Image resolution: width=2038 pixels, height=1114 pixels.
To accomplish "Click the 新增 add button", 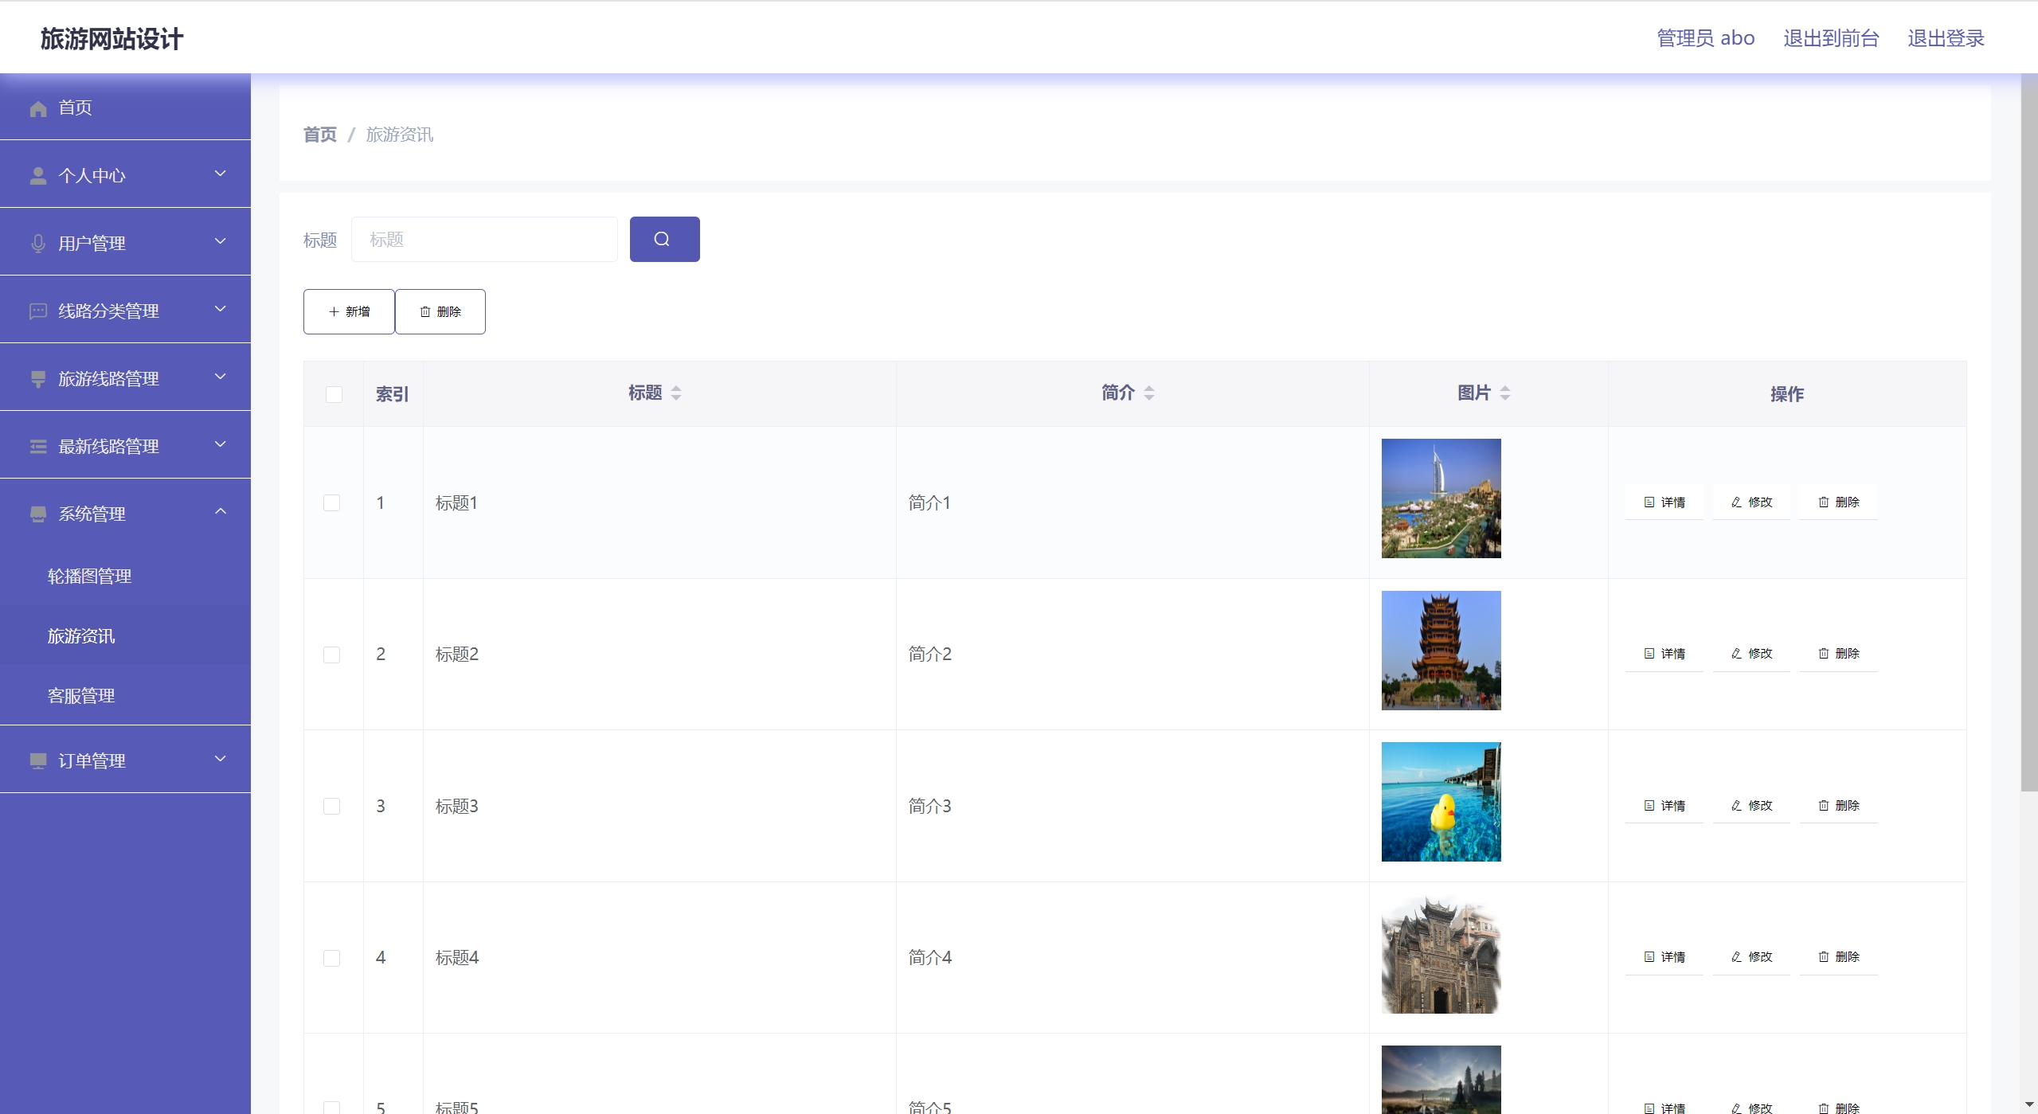I will [349, 311].
